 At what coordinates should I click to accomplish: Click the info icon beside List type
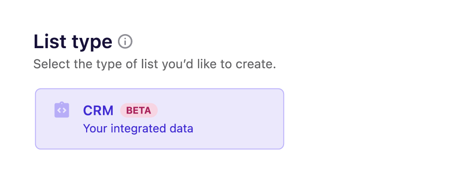pos(125,42)
